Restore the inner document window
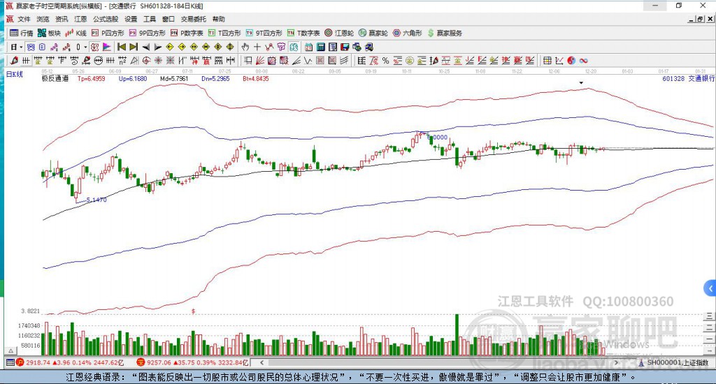 click(700, 19)
